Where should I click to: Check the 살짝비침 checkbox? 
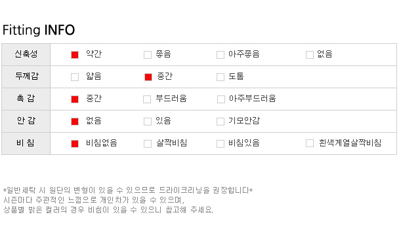tap(148, 144)
